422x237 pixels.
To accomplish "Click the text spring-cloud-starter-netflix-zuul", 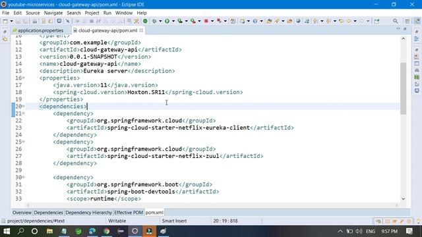I will [x=163, y=156].
